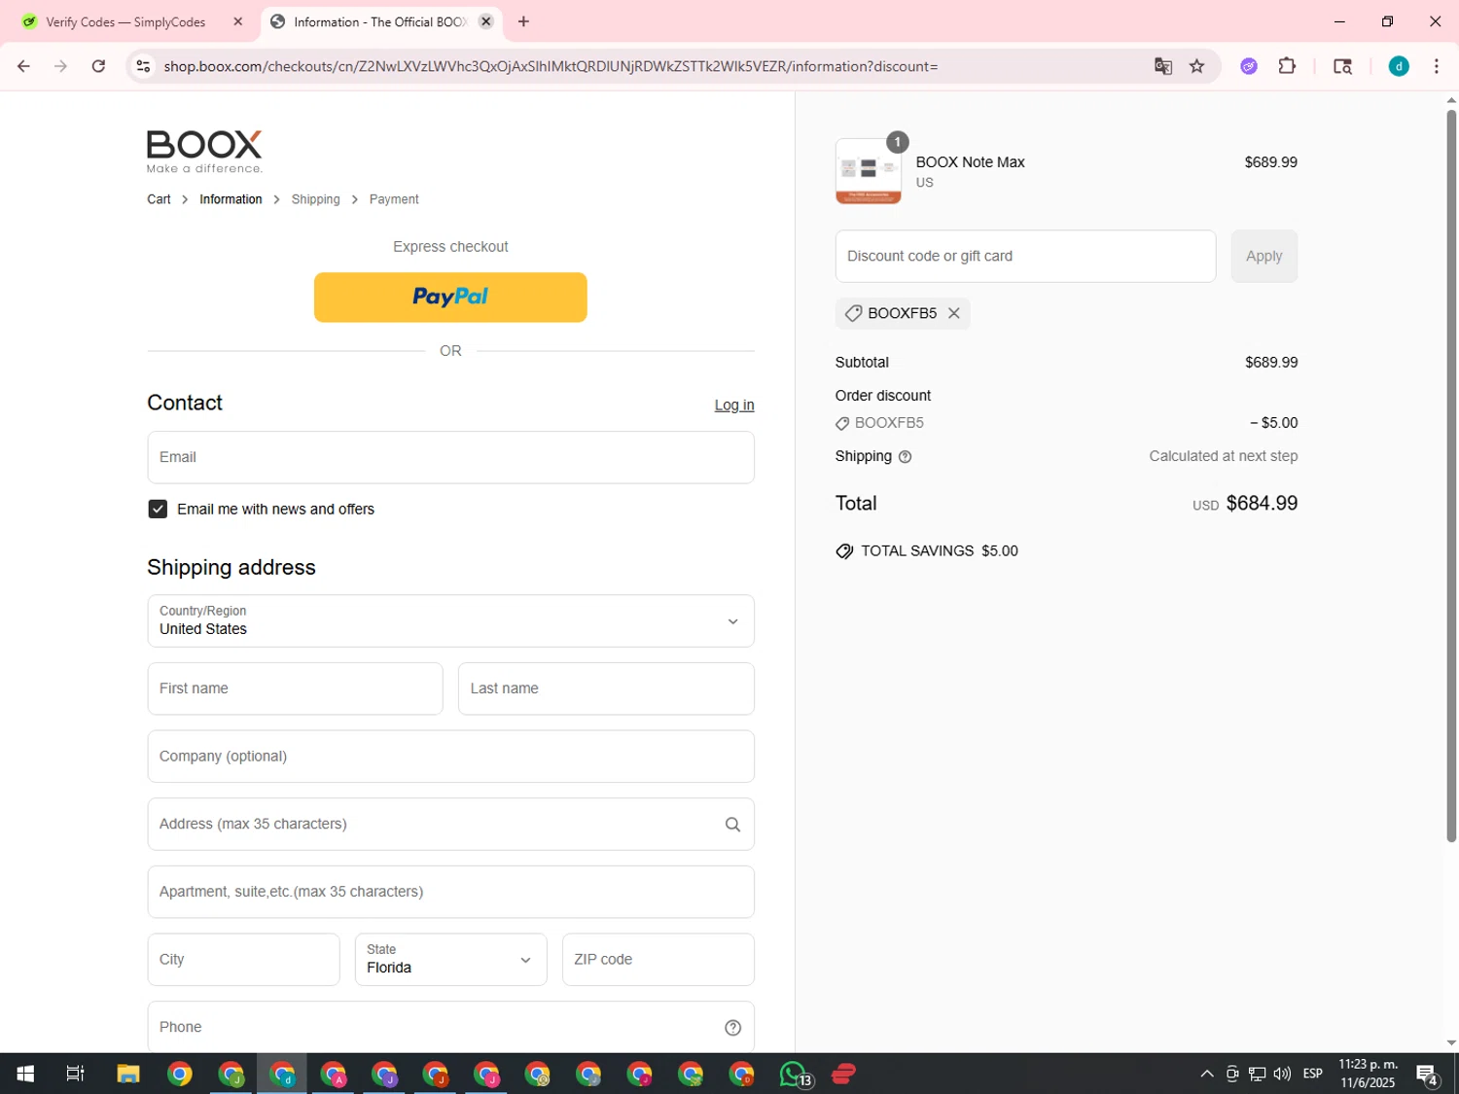1459x1094 pixels.
Task: Click the Company (optional) field
Action: tap(450, 757)
